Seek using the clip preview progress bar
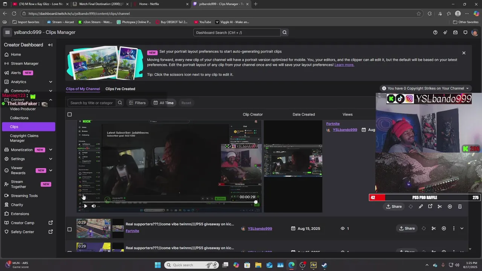 pyautogui.click(x=169, y=202)
